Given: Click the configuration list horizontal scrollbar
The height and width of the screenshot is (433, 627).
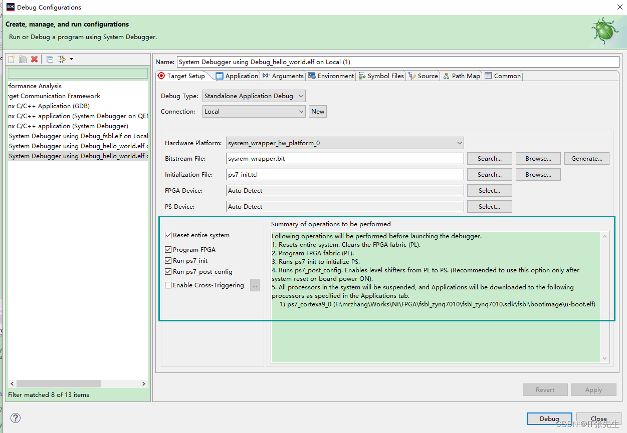Looking at the screenshot, I should [x=59, y=383].
